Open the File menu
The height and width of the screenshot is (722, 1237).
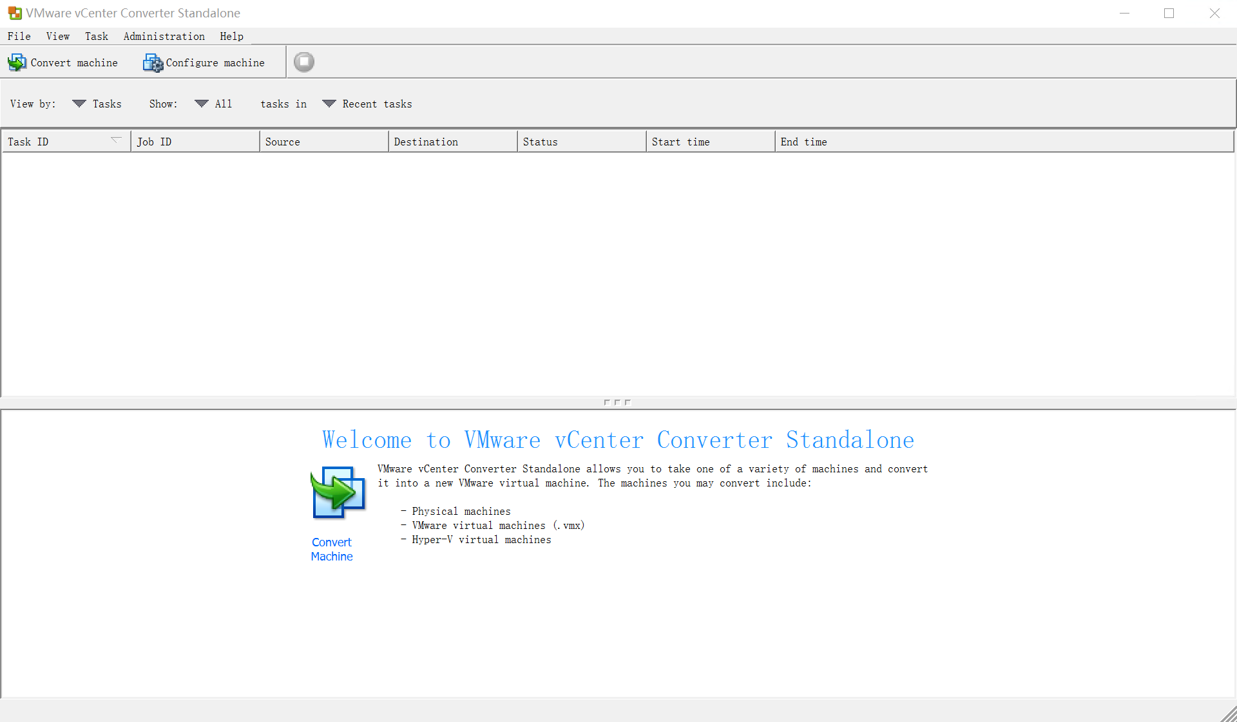click(x=19, y=36)
